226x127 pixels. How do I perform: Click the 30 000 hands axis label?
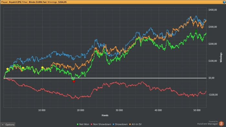coord(119,110)
